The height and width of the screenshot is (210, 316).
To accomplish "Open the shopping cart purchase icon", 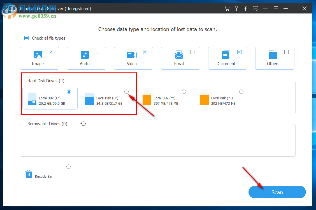I will click(227, 8).
